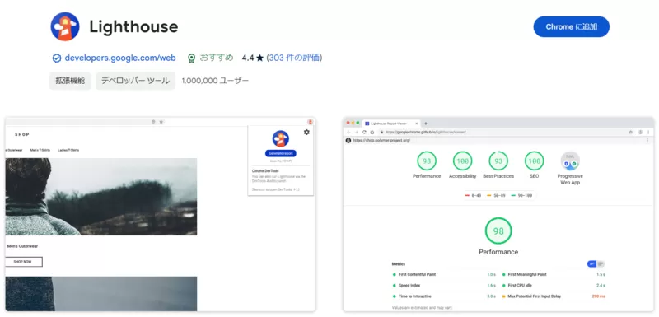Click the Speed Index metric row
The height and width of the screenshot is (317, 659).
[x=444, y=286]
